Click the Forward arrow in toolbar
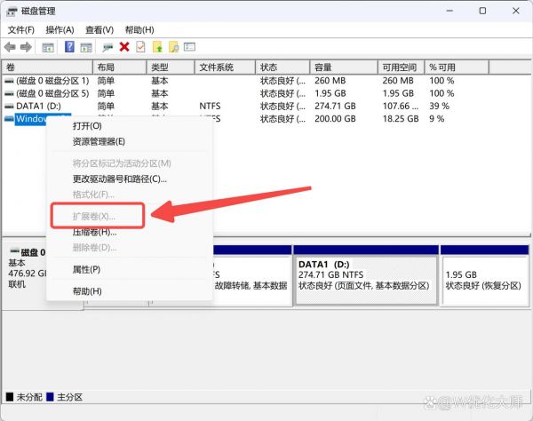The height and width of the screenshot is (421, 533). point(26,47)
